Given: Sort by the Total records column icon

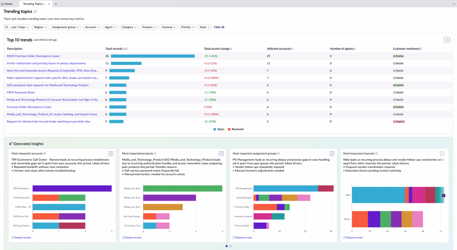Looking at the screenshot, I should (x=126, y=49).
